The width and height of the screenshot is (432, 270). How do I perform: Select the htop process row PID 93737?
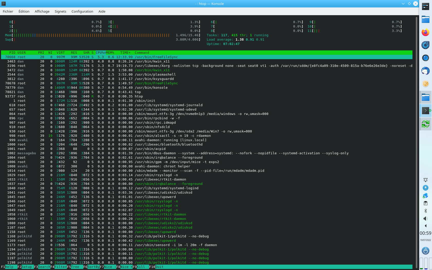coord(207,96)
